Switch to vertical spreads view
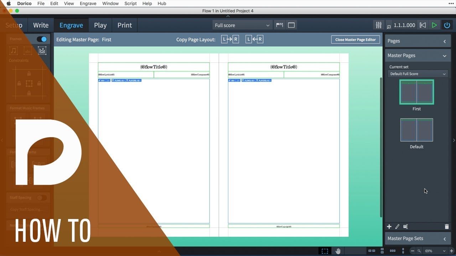The width and height of the screenshot is (456, 256). click(x=382, y=251)
